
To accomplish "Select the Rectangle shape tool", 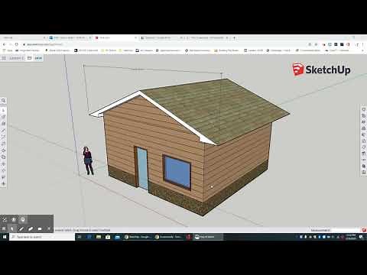I will coord(3,144).
